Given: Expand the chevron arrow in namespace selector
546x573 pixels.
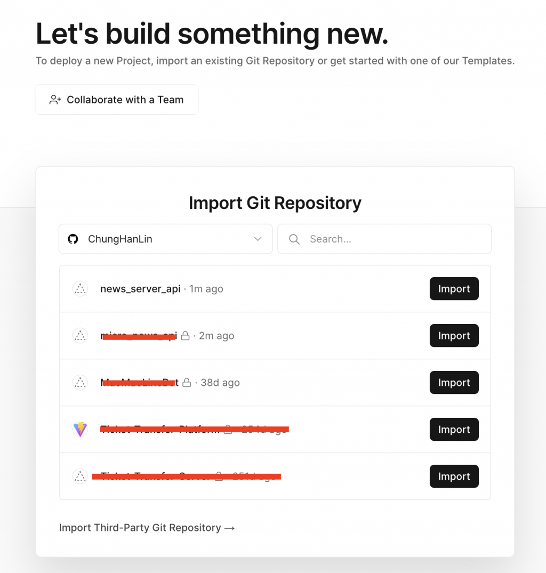Looking at the screenshot, I should click(258, 239).
